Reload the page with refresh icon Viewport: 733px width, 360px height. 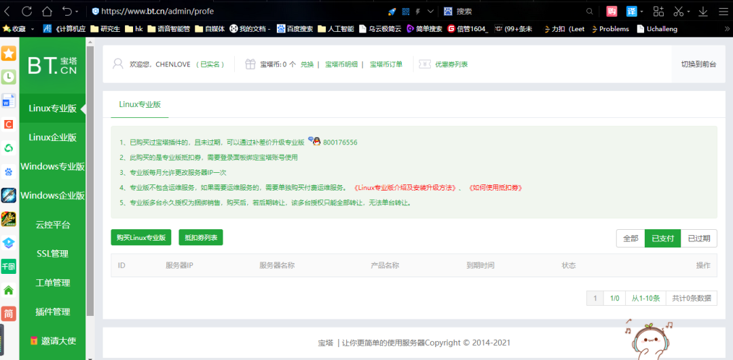pos(26,12)
